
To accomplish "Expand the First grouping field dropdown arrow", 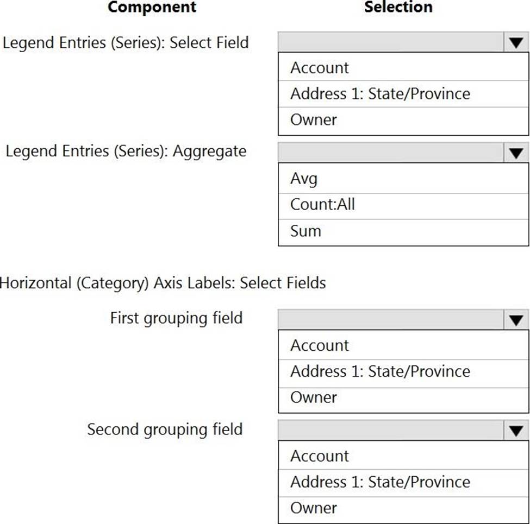I will click(x=516, y=320).
